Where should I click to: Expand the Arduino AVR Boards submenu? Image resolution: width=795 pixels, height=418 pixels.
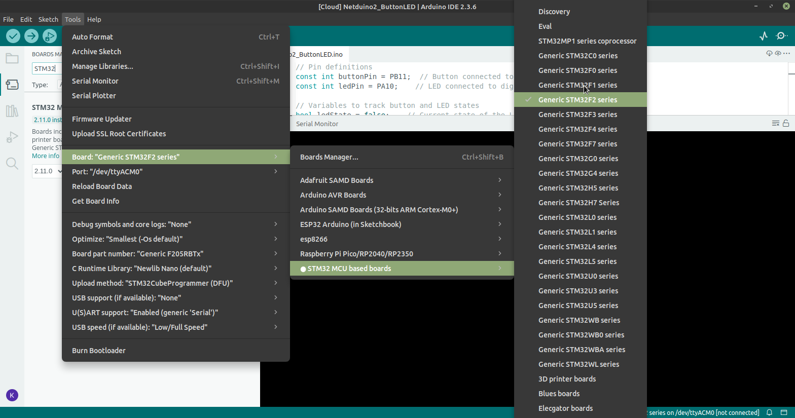[x=402, y=195]
